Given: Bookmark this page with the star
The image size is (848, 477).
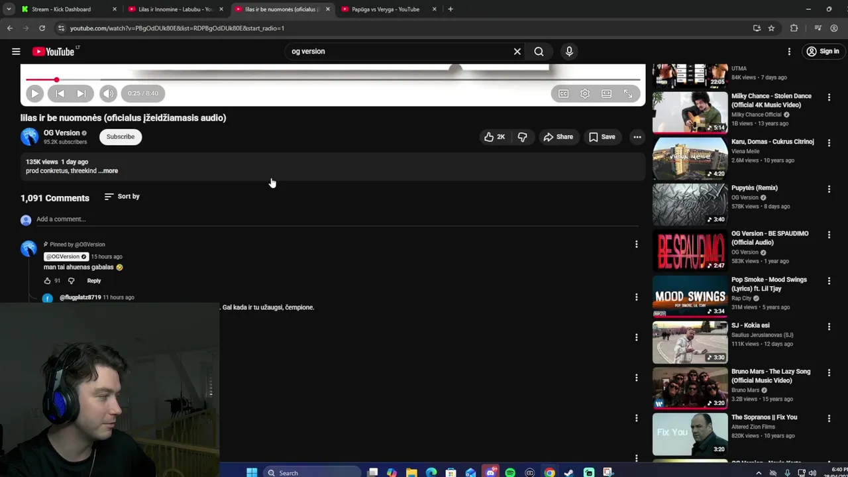Looking at the screenshot, I should click(771, 28).
